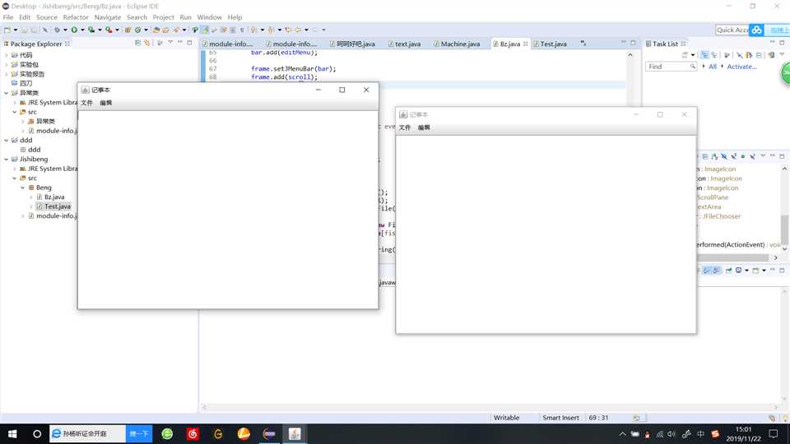
Task: Toggle Hide Non-Public Members in Outline
Action: coord(742,156)
